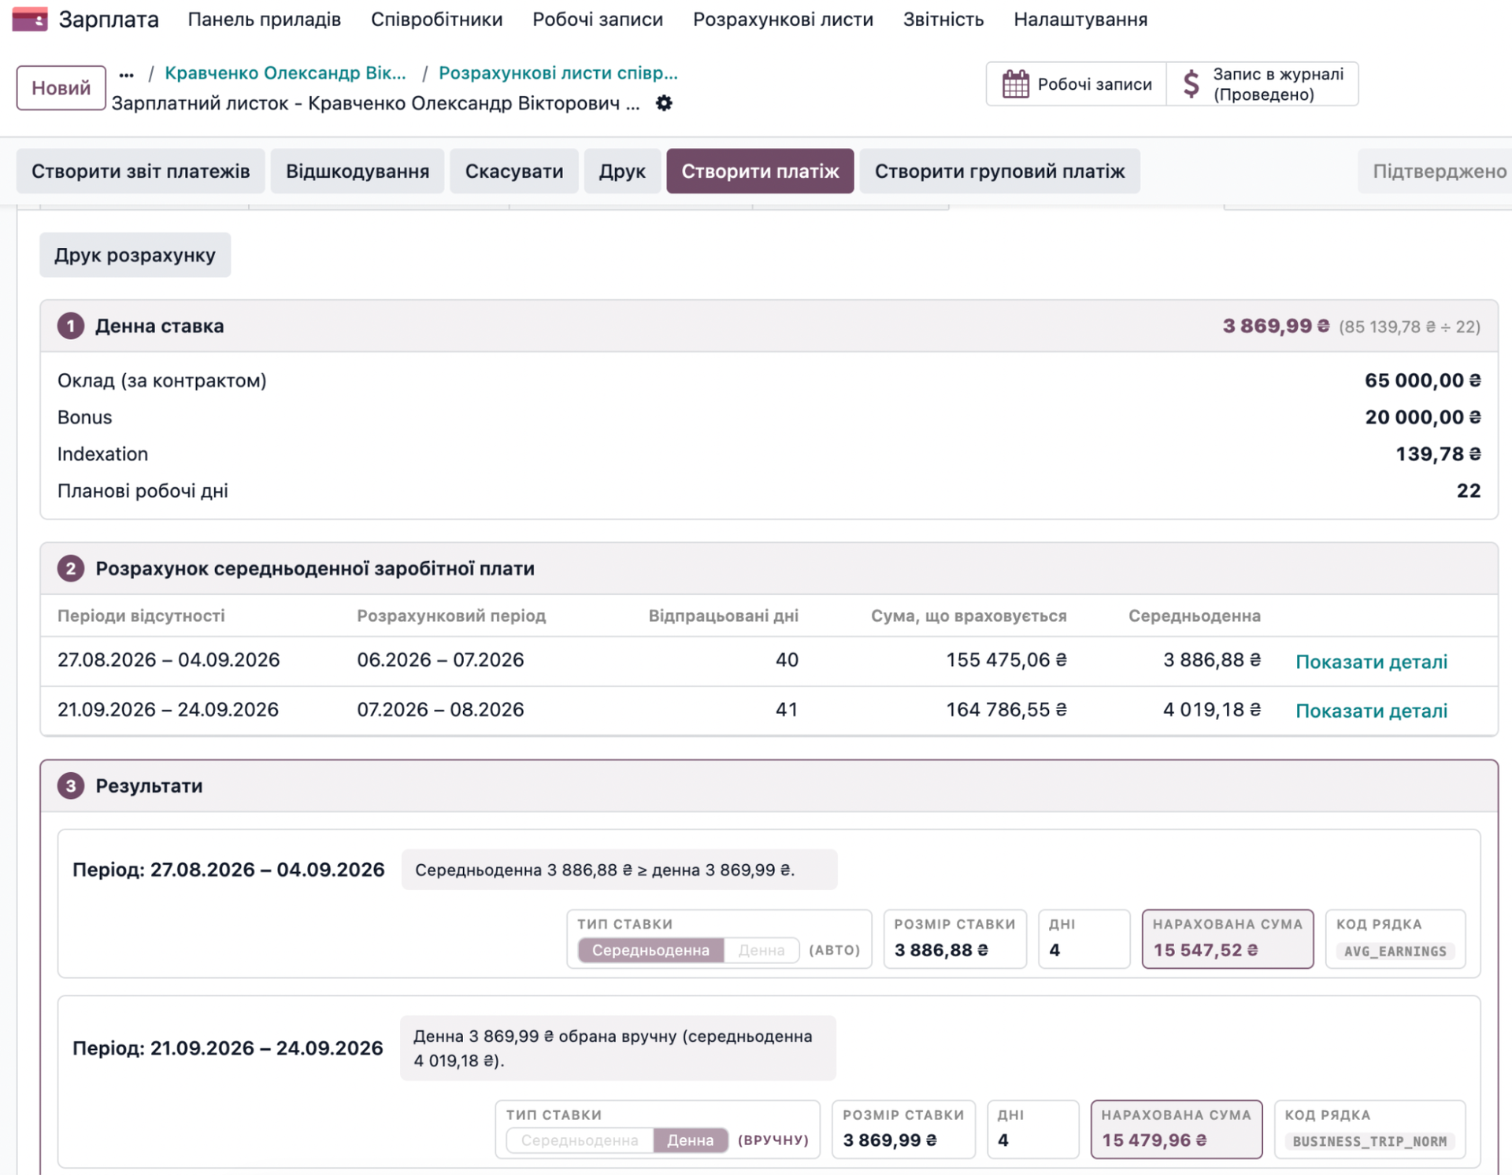
Task: Open Розрахункові листи співр... breadcrumb link
Action: (x=558, y=73)
